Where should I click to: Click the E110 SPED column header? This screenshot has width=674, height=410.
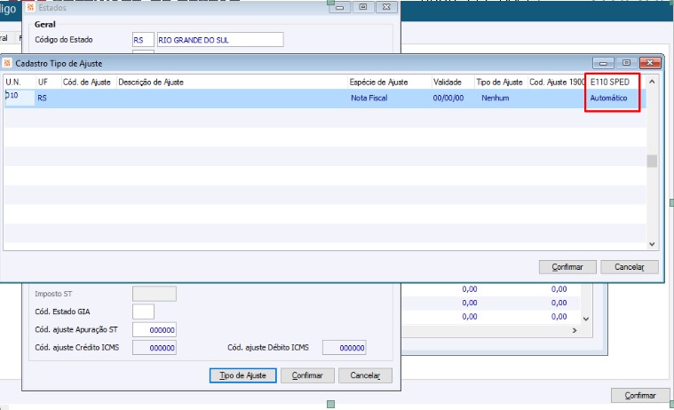pyautogui.click(x=610, y=82)
